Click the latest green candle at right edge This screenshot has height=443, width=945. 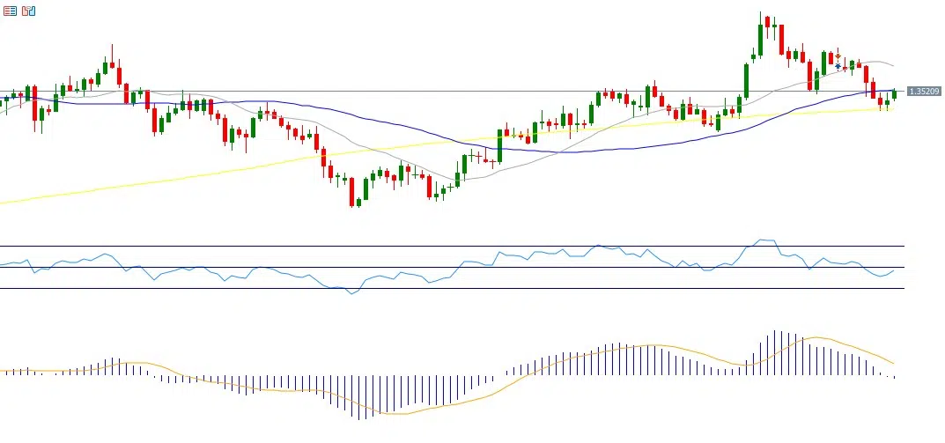click(894, 93)
